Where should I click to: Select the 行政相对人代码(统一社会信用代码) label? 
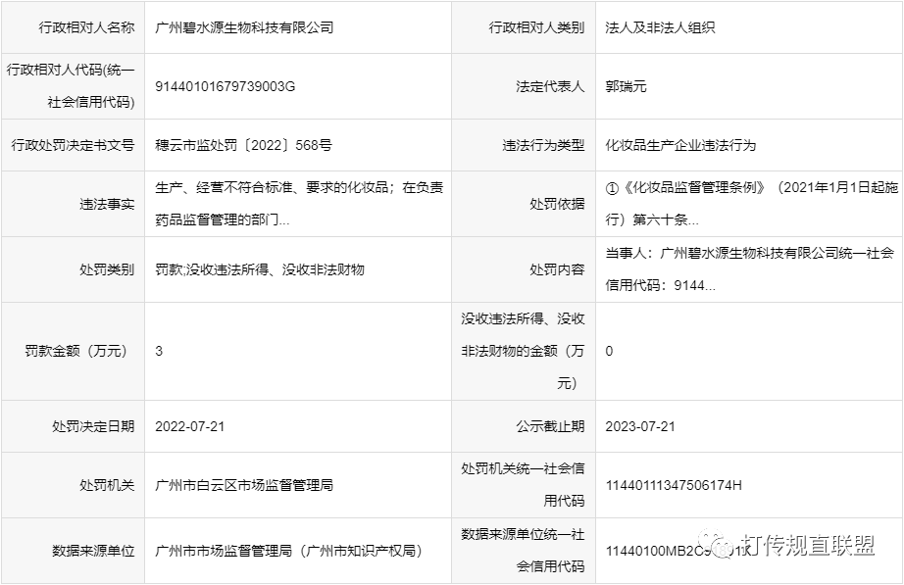(71, 86)
